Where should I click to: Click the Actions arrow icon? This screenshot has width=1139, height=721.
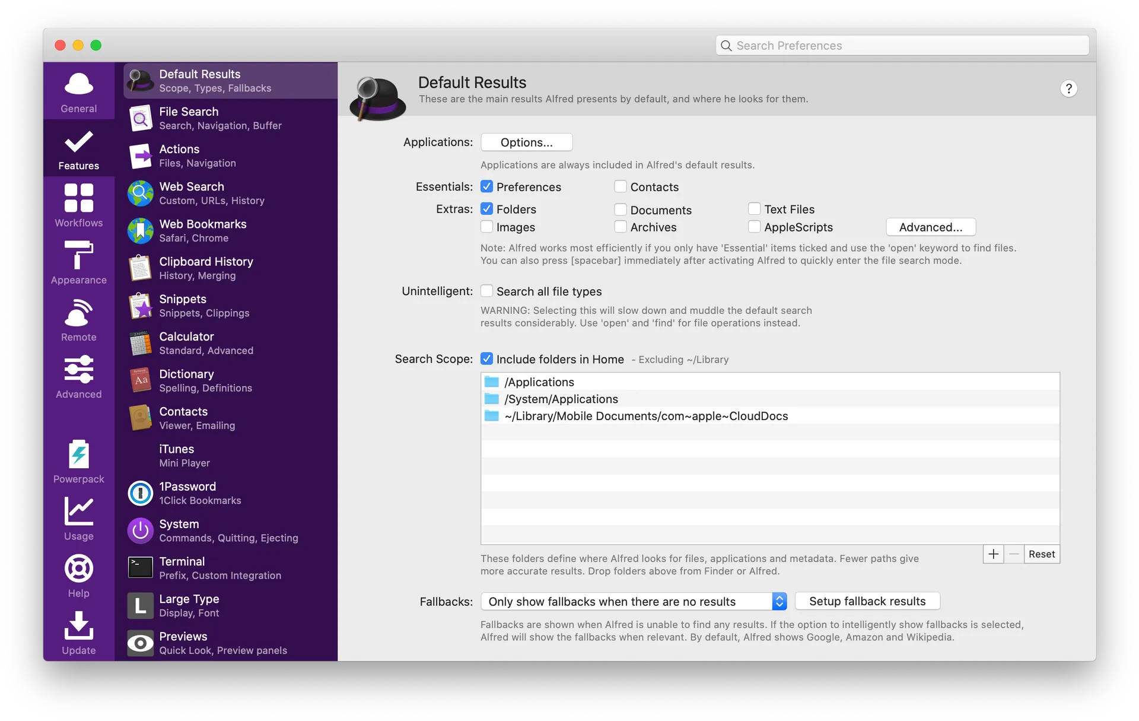(x=141, y=155)
